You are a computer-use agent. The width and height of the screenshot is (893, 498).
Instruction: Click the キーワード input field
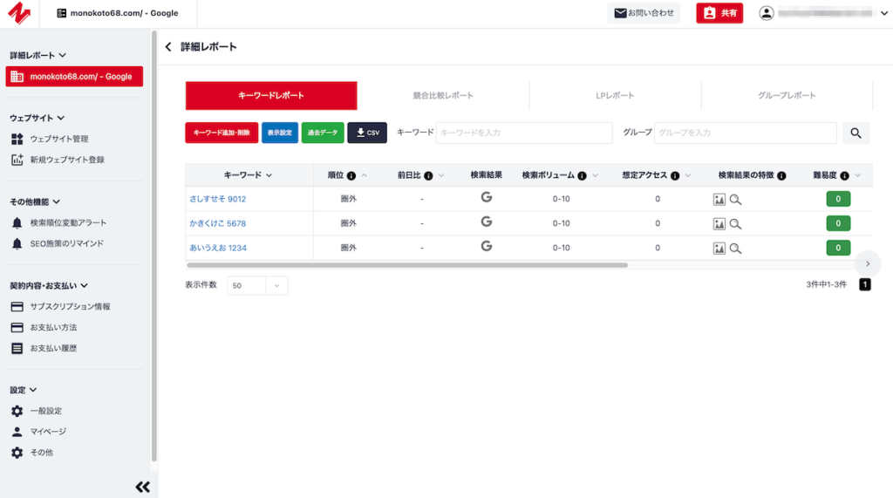[523, 133]
